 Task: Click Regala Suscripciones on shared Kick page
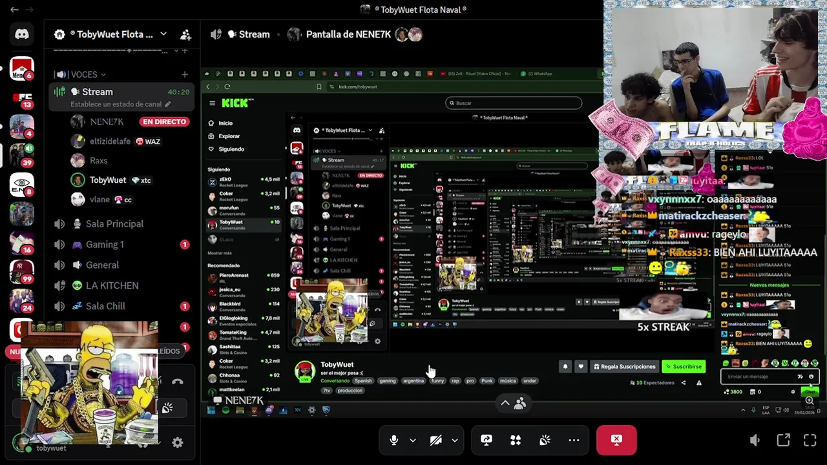tap(624, 366)
